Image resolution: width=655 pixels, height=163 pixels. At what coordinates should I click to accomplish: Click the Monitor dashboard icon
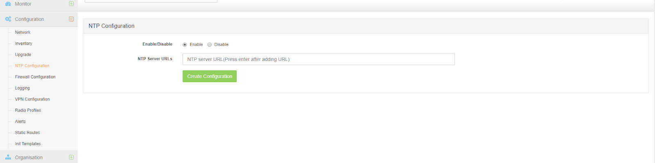[x=8, y=4]
